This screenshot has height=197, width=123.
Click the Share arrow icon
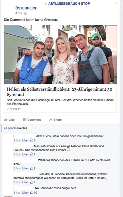[x=50, y=120]
